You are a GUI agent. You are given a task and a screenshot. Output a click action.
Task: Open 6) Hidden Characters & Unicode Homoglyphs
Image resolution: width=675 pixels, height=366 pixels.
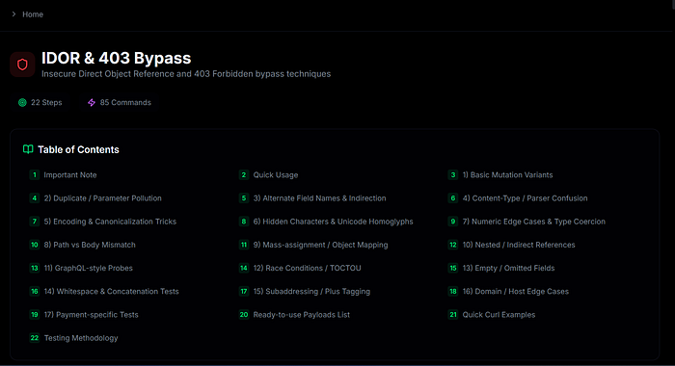[x=333, y=222]
